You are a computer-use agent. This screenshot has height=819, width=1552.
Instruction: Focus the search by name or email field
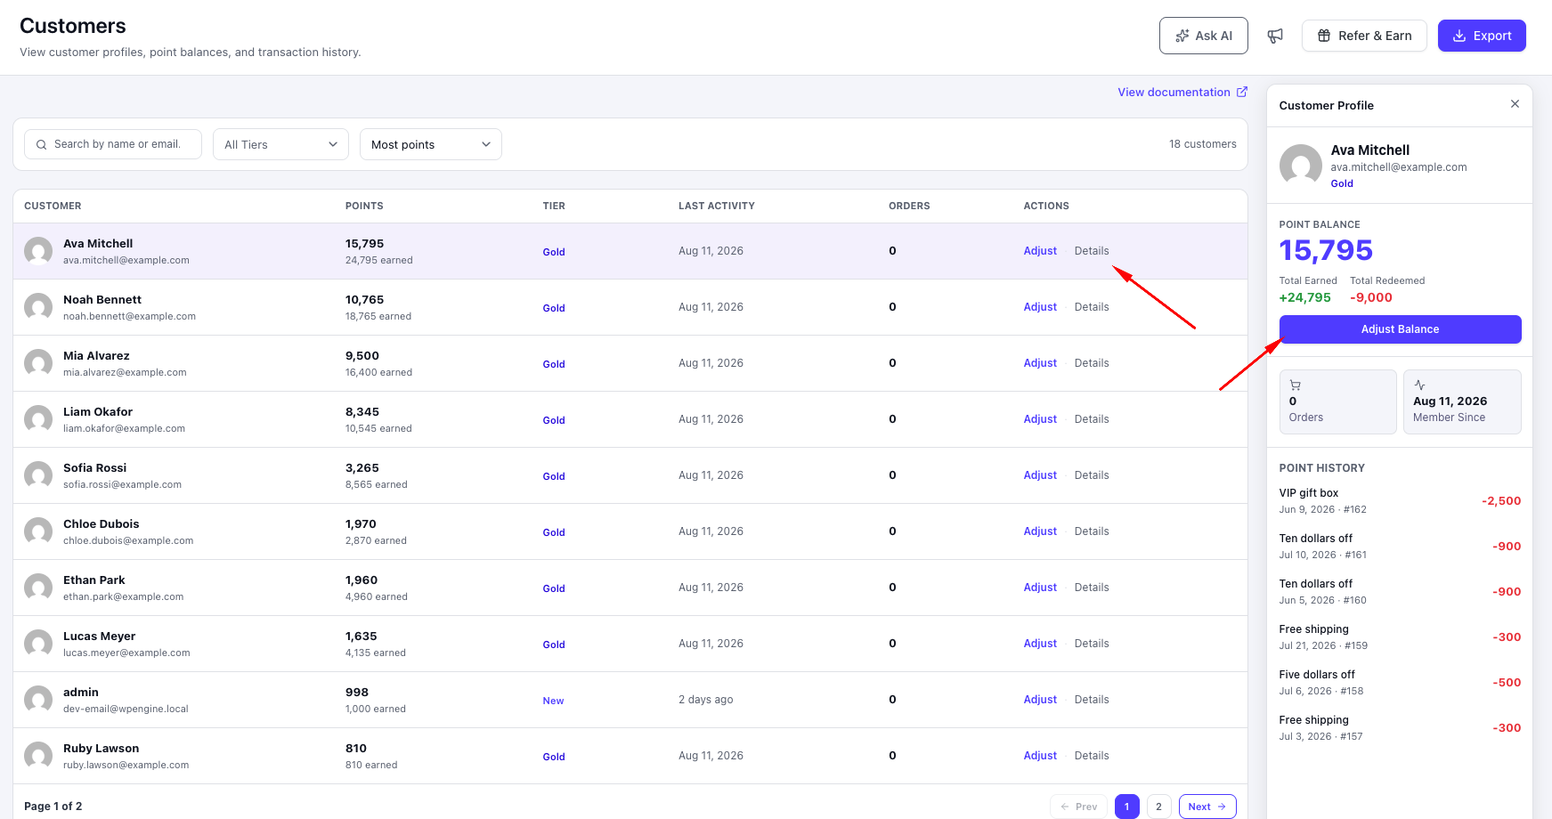(x=113, y=144)
